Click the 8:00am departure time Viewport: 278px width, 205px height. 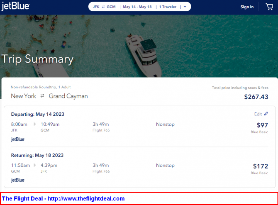point(19,124)
